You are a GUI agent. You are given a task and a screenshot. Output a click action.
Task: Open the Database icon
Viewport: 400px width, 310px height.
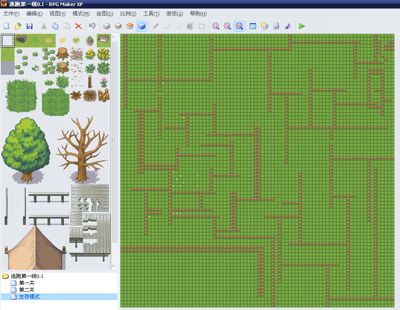click(253, 26)
